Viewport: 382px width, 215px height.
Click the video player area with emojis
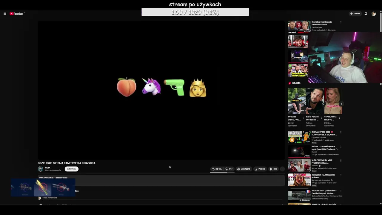coord(161,90)
